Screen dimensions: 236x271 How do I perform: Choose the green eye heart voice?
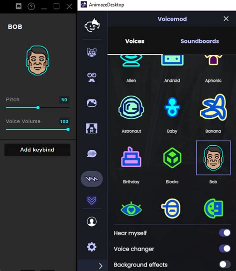(131, 209)
